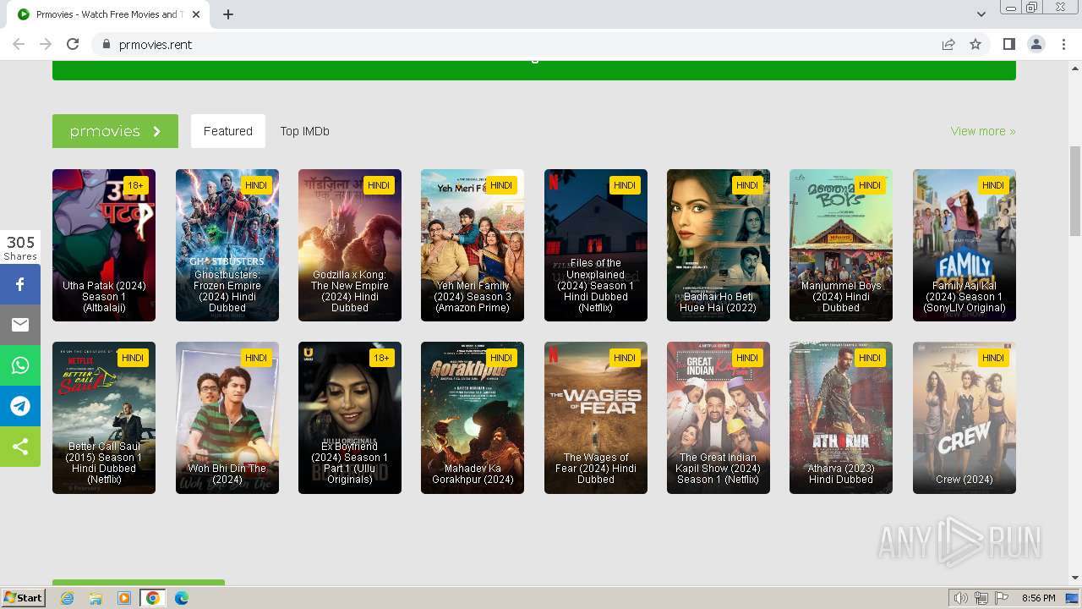Screen dimensions: 1082x609
Task: Click the share page icon in the address bar
Action: click(x=948, y=44)
